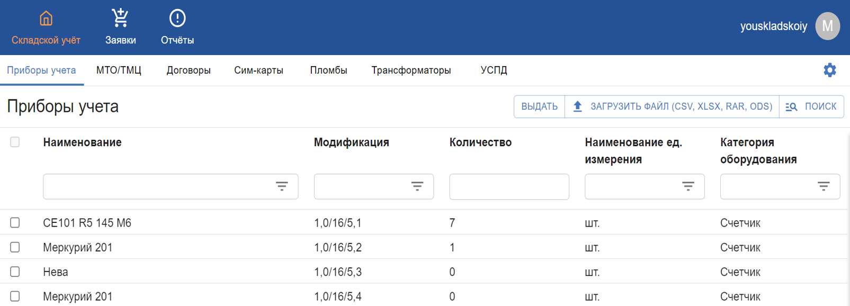
Task: Check the СЕ101 R5 145 М6 row
Action: 15,223
